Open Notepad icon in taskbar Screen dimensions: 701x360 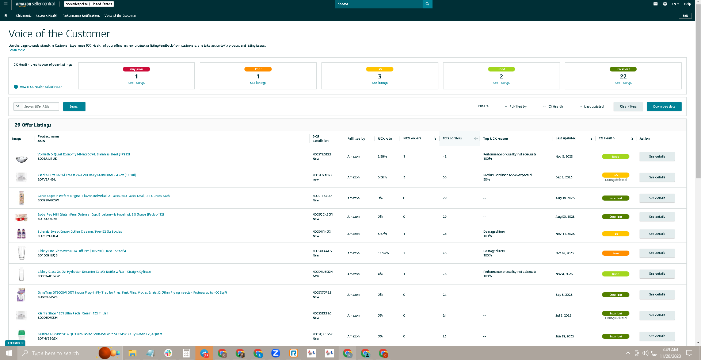click(151, 353)
